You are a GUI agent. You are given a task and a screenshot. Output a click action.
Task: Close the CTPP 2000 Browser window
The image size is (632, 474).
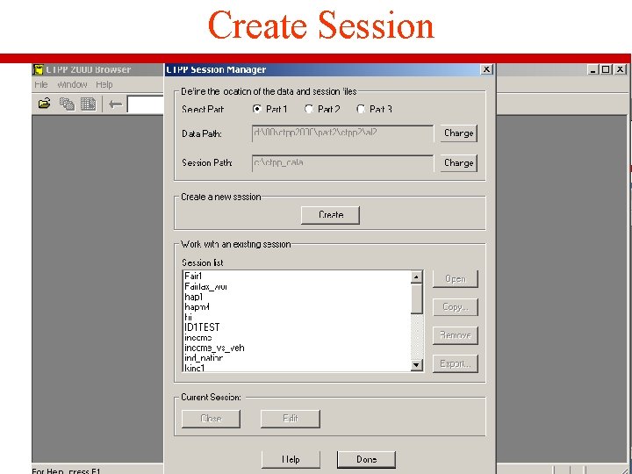click(620, 69)
